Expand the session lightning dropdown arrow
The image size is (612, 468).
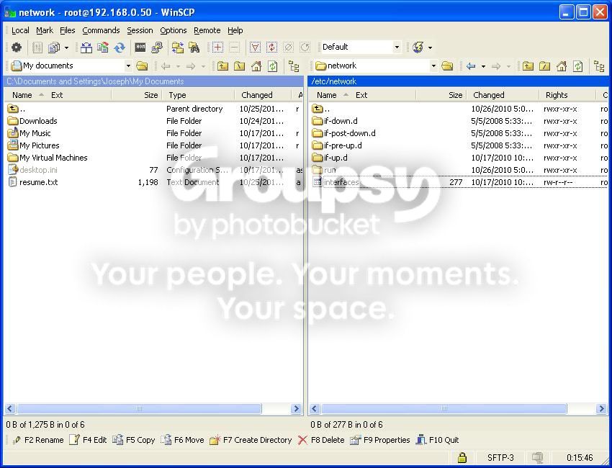point(430,48)
